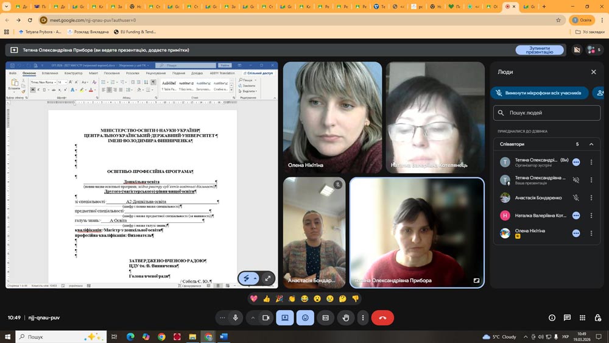This screenshot has height=343, width=609.
Task: Open more options for Анастасія Бондаренко
Action: click(x=591, y=198)
